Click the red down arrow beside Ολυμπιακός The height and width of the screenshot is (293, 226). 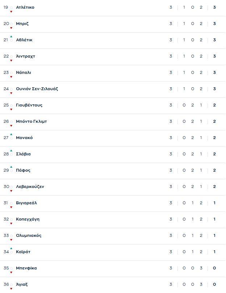[x=11, y=240]
